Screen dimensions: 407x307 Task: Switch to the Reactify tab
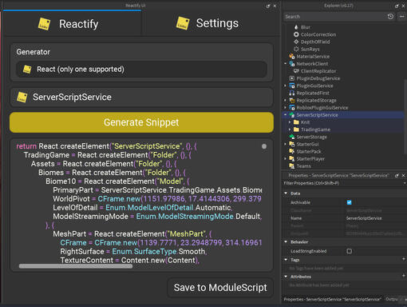pos(72,24)
